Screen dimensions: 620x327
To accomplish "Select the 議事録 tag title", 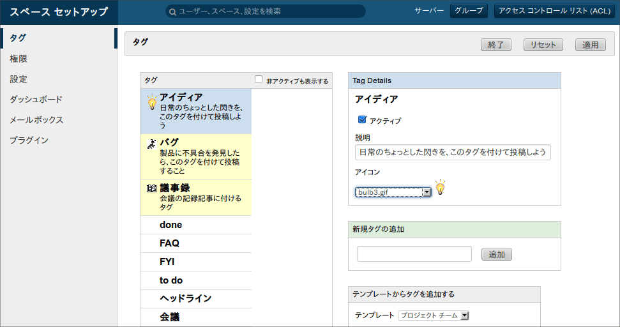I will pos(175,188).
